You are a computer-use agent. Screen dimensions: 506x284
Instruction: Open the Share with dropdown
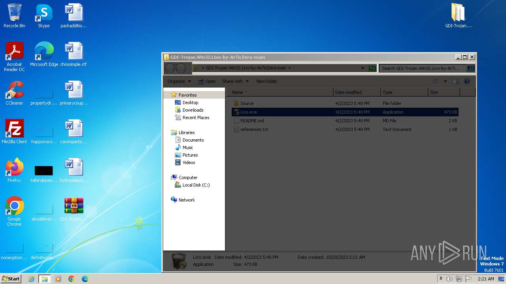pos(236,81)
